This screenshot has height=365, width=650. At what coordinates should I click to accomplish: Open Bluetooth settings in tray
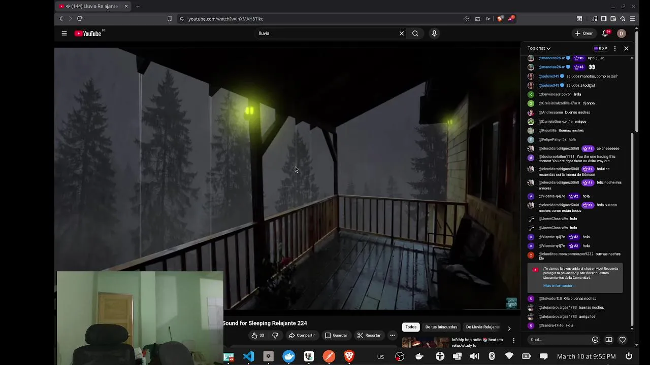(492, 356)
